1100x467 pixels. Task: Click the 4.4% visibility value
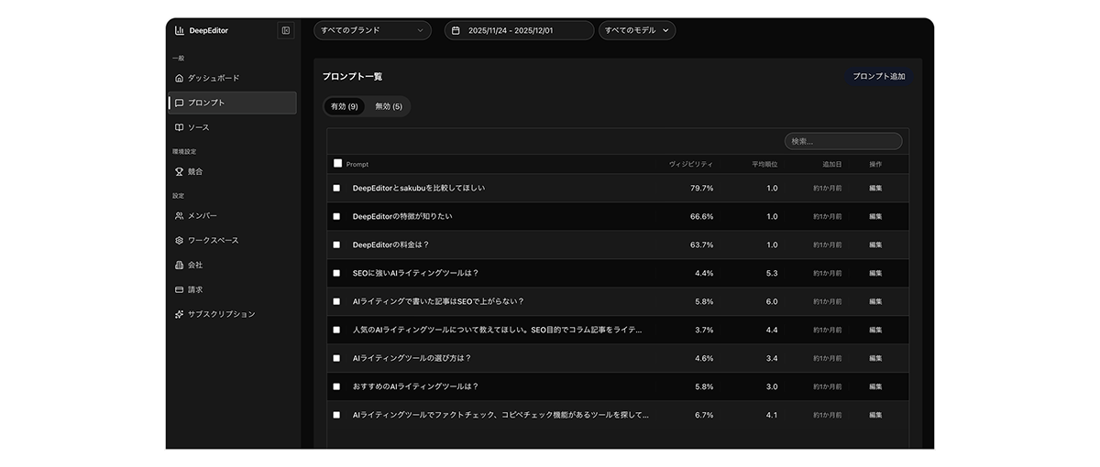(x=704, y=273)
